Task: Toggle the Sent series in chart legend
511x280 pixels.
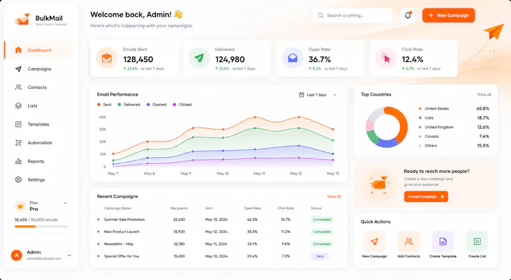Action: [104, 105]
